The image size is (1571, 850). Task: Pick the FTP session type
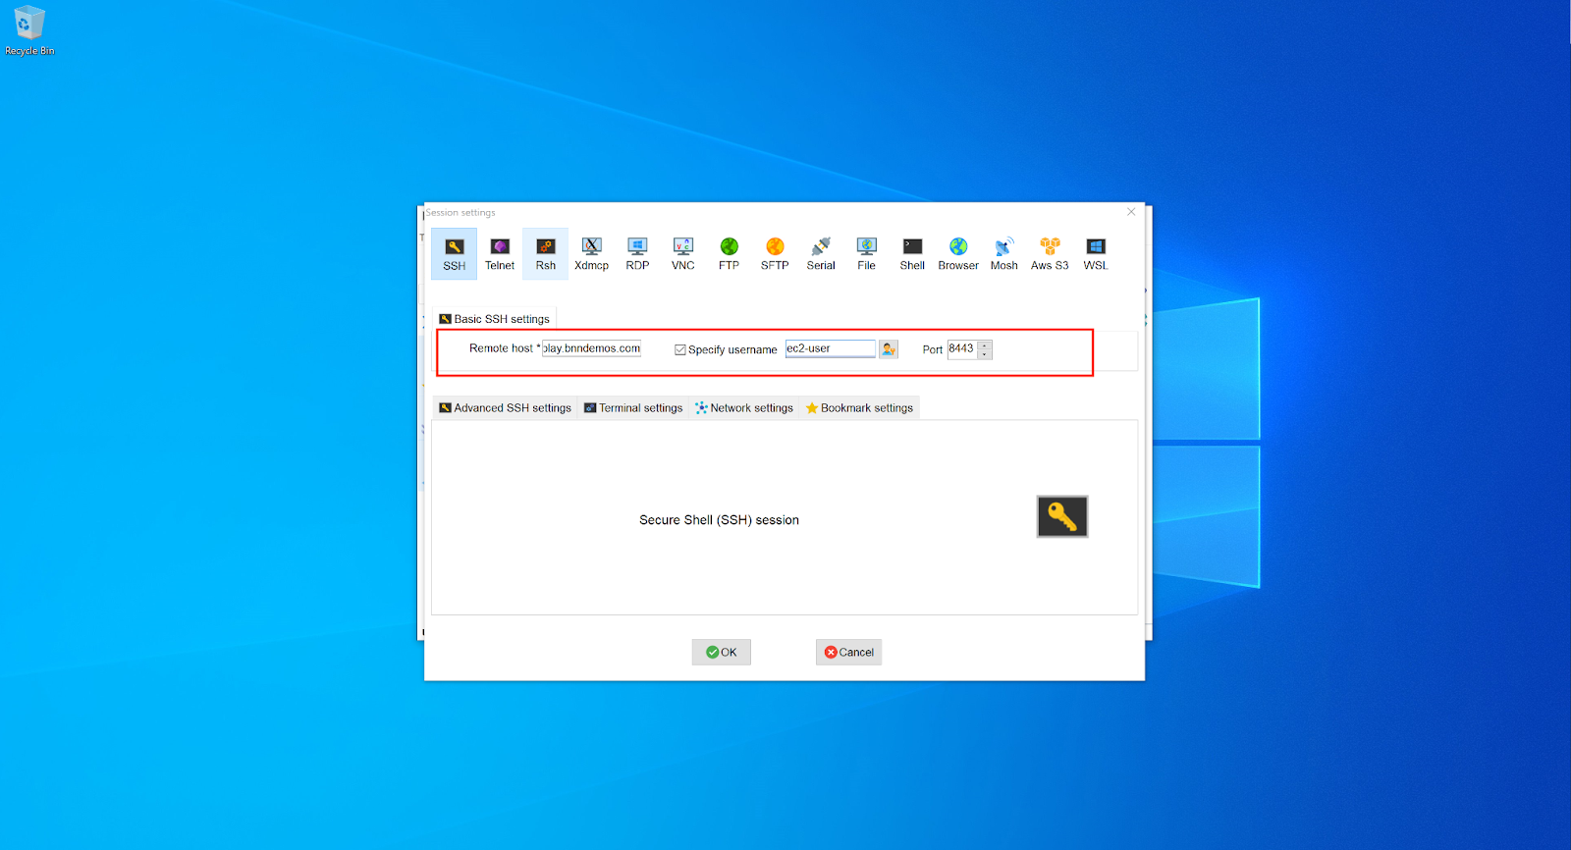[x=729, y=254]
